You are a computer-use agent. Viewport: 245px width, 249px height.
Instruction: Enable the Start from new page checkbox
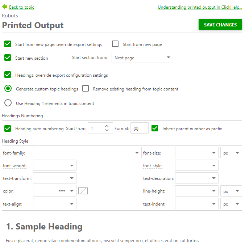click(115, 44)
